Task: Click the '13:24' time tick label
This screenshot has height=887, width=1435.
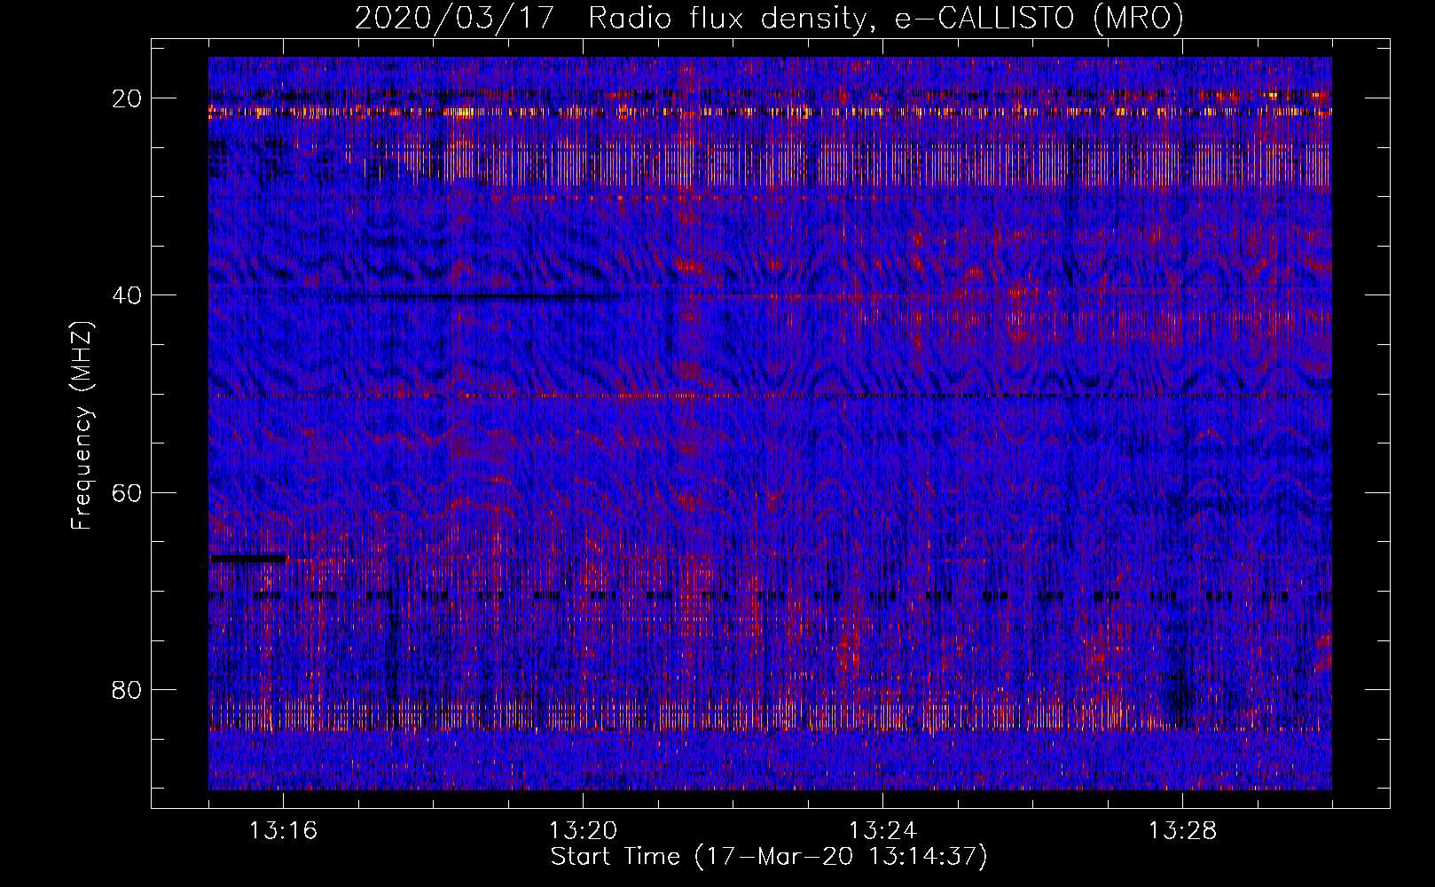Action: pyautogui.click(x=882, y=831)
